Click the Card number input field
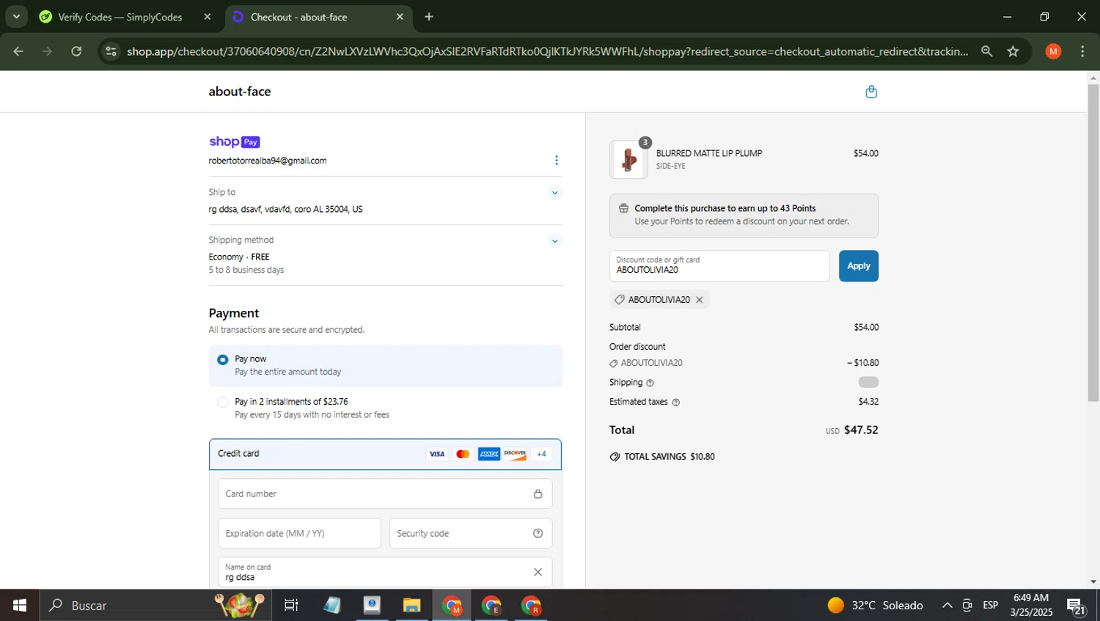 375,494
